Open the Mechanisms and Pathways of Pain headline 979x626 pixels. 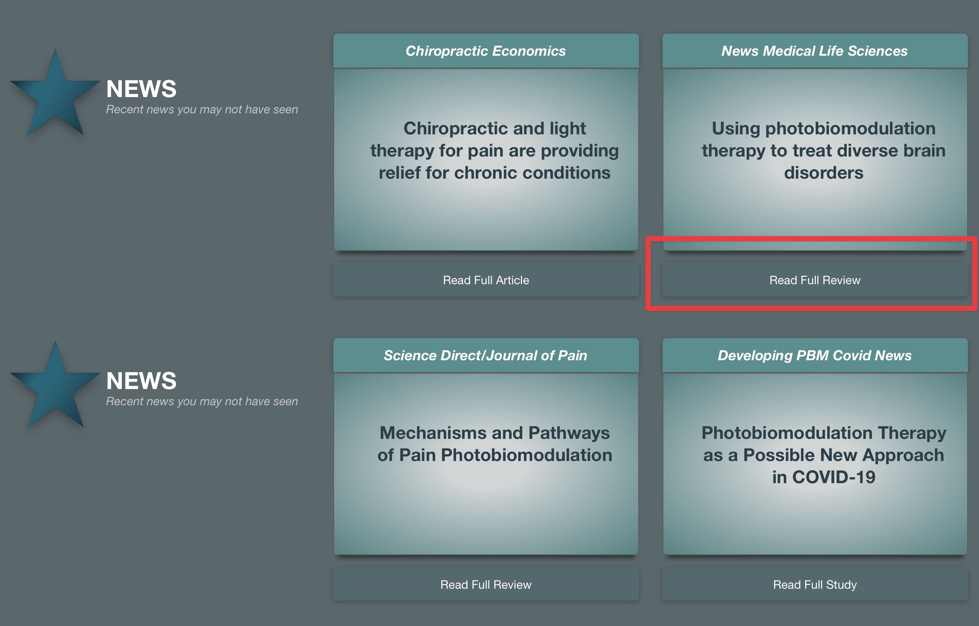(x=494, y=444)
